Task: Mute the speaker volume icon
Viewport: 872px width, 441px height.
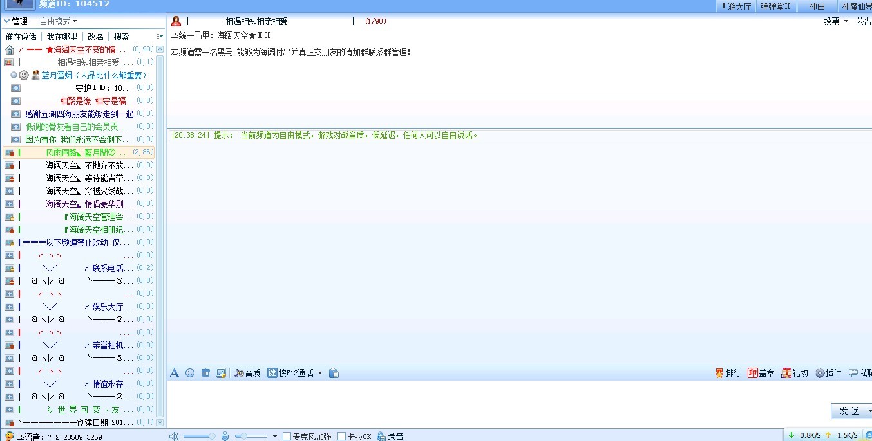Action: (173, 437)
